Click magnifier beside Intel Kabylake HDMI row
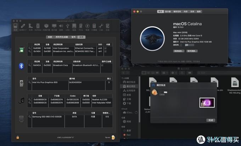This screenshot has width=241, height=146. point(29,103)
